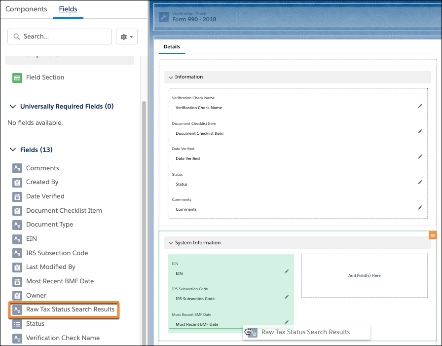Collapse the Information section chevron
The image size is (442, 346).
click(171, 77)
